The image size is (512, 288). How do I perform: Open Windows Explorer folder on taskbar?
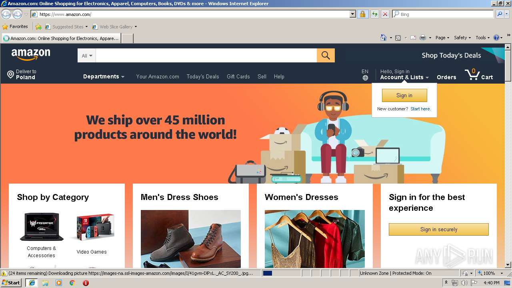click(x=45, y=283)
